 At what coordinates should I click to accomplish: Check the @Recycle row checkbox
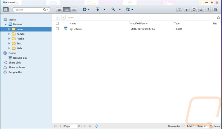[57, 29]
